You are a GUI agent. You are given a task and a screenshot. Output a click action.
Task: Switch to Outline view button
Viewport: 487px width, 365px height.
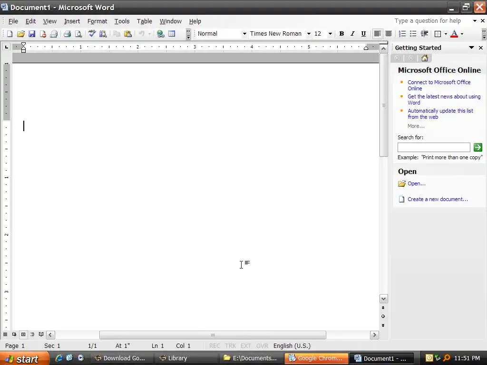click(x=32, y=335)
